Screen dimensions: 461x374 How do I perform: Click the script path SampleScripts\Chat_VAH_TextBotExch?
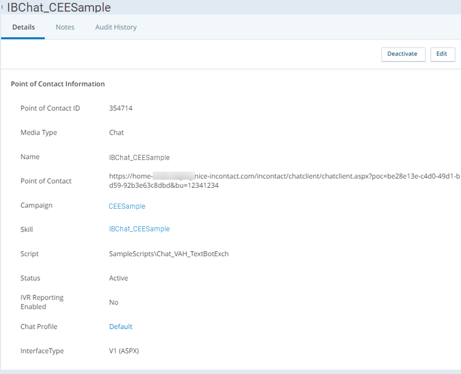(x=169, y=254)
